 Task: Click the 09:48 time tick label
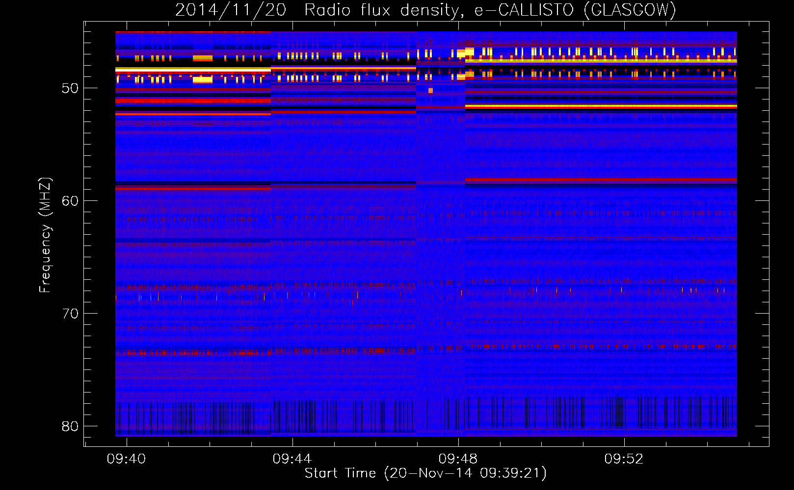tap(458, 459)
